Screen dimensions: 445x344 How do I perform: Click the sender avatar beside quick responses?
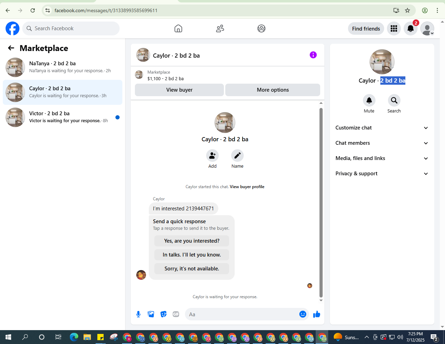141,275
